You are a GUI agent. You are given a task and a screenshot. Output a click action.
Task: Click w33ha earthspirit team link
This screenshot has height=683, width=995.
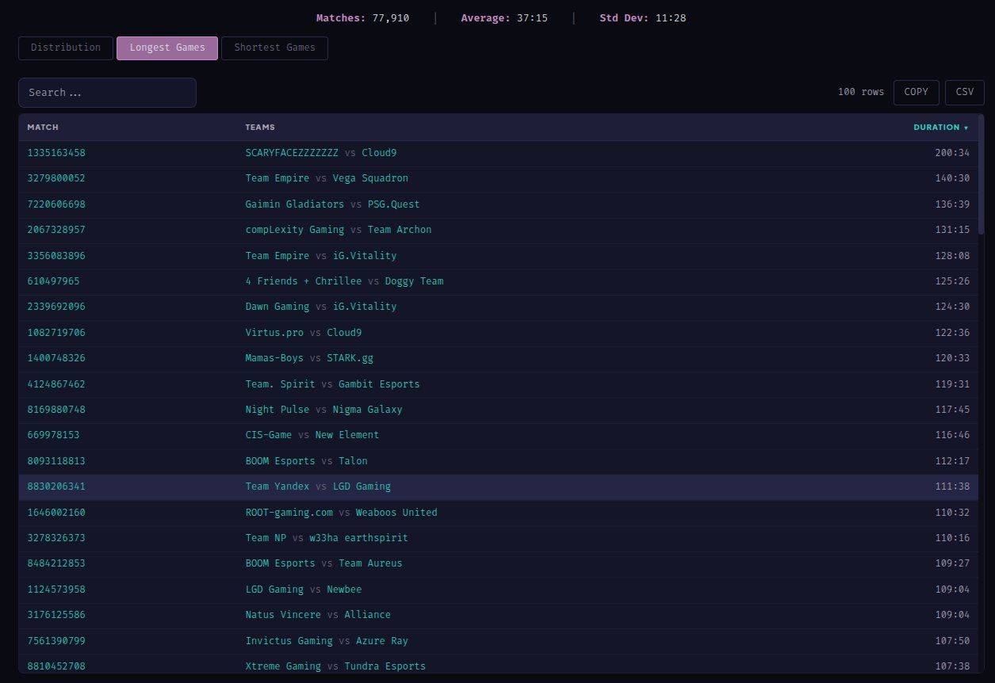coord(358,538)
